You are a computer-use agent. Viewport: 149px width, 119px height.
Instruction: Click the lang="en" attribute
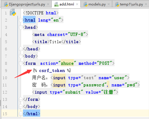(50, 20)
